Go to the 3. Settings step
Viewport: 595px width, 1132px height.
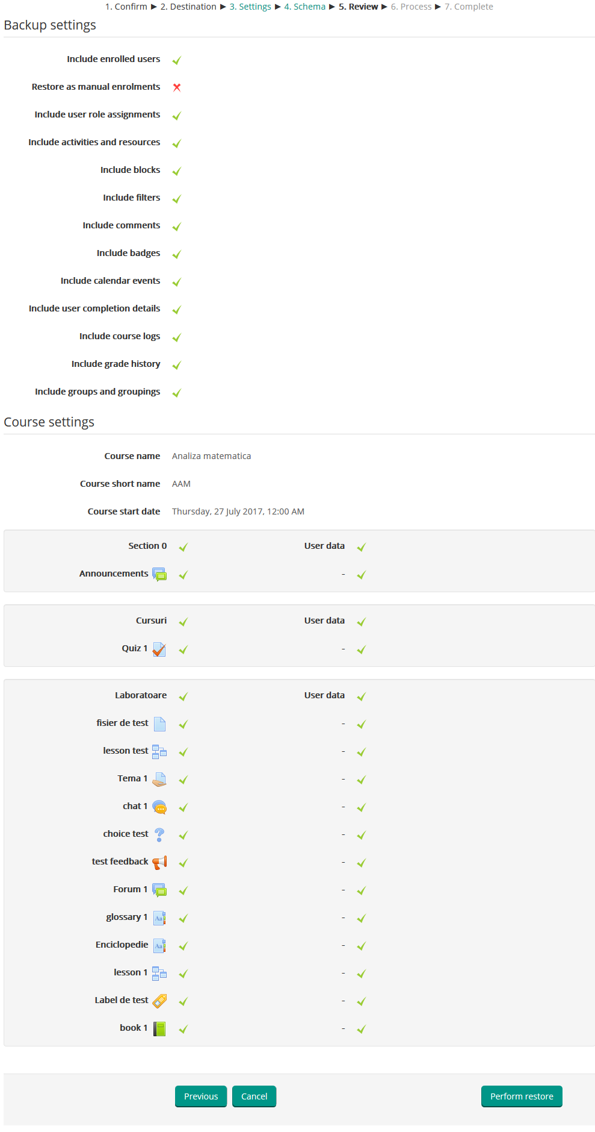250,7
